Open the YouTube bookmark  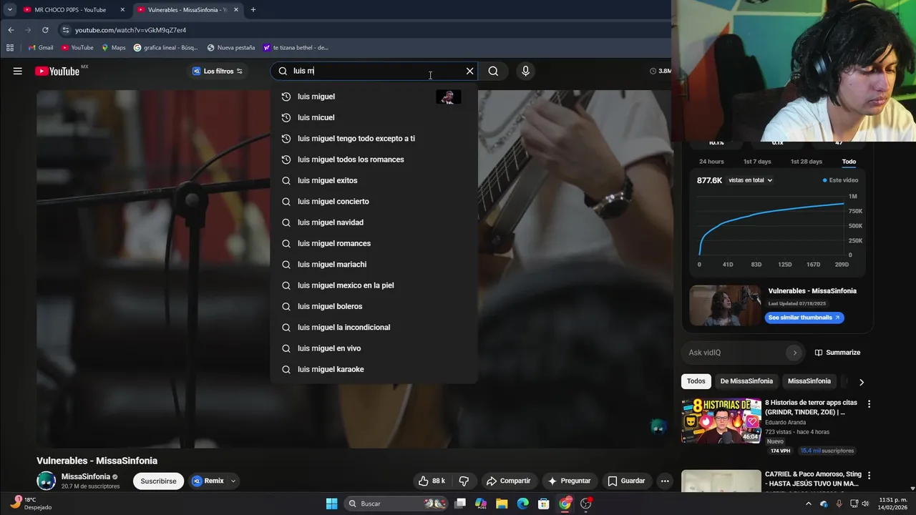(x=77, y=48)
